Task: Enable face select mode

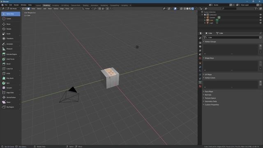Action: pyautogui.click(x=28, y=9)
